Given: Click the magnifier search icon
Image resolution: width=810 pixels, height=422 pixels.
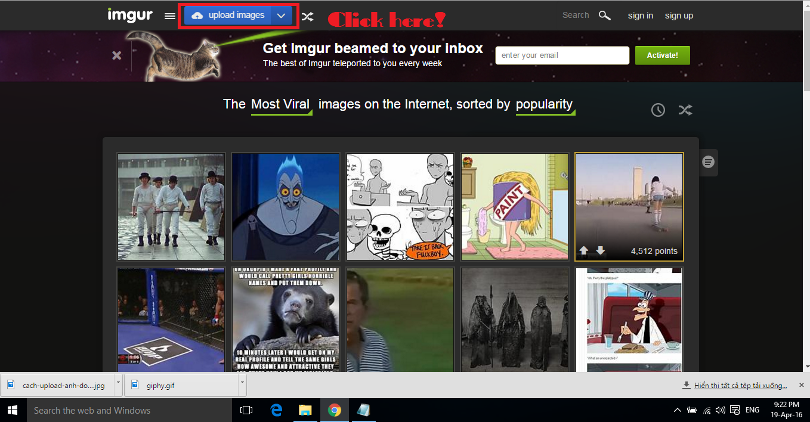Looking at the screenshot, I should [605, 15].
